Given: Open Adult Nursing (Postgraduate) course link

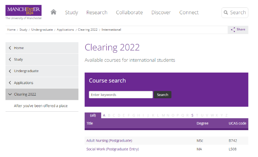Looking at the screenshot, I should (109, 140).
